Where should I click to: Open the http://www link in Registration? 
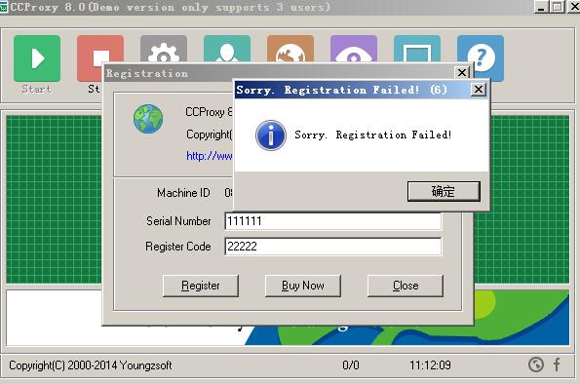pos(210,156)
